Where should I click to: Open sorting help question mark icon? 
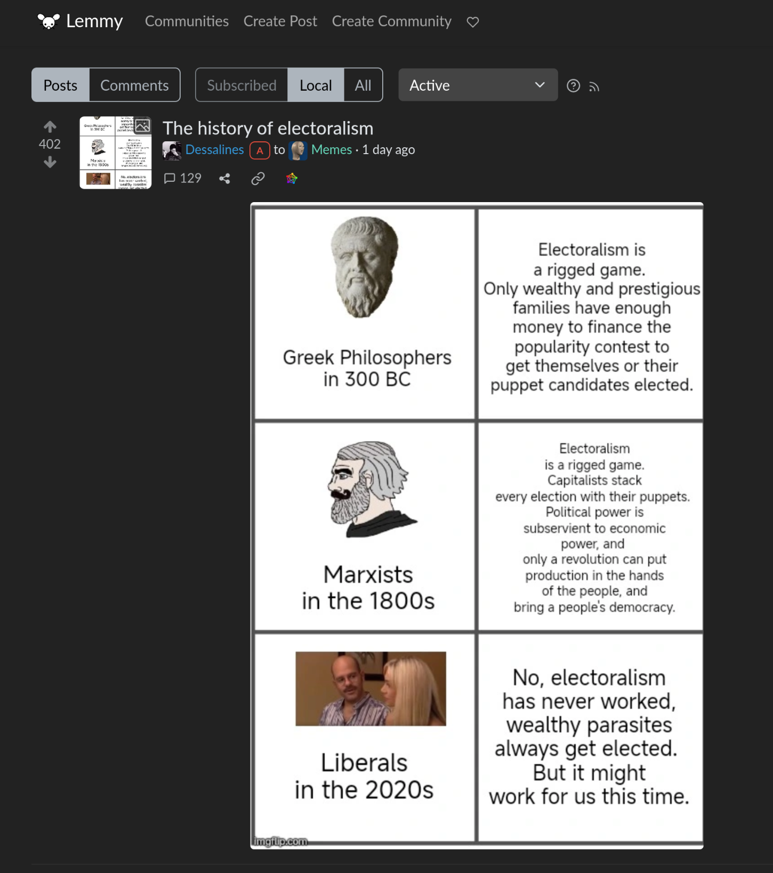573,86
